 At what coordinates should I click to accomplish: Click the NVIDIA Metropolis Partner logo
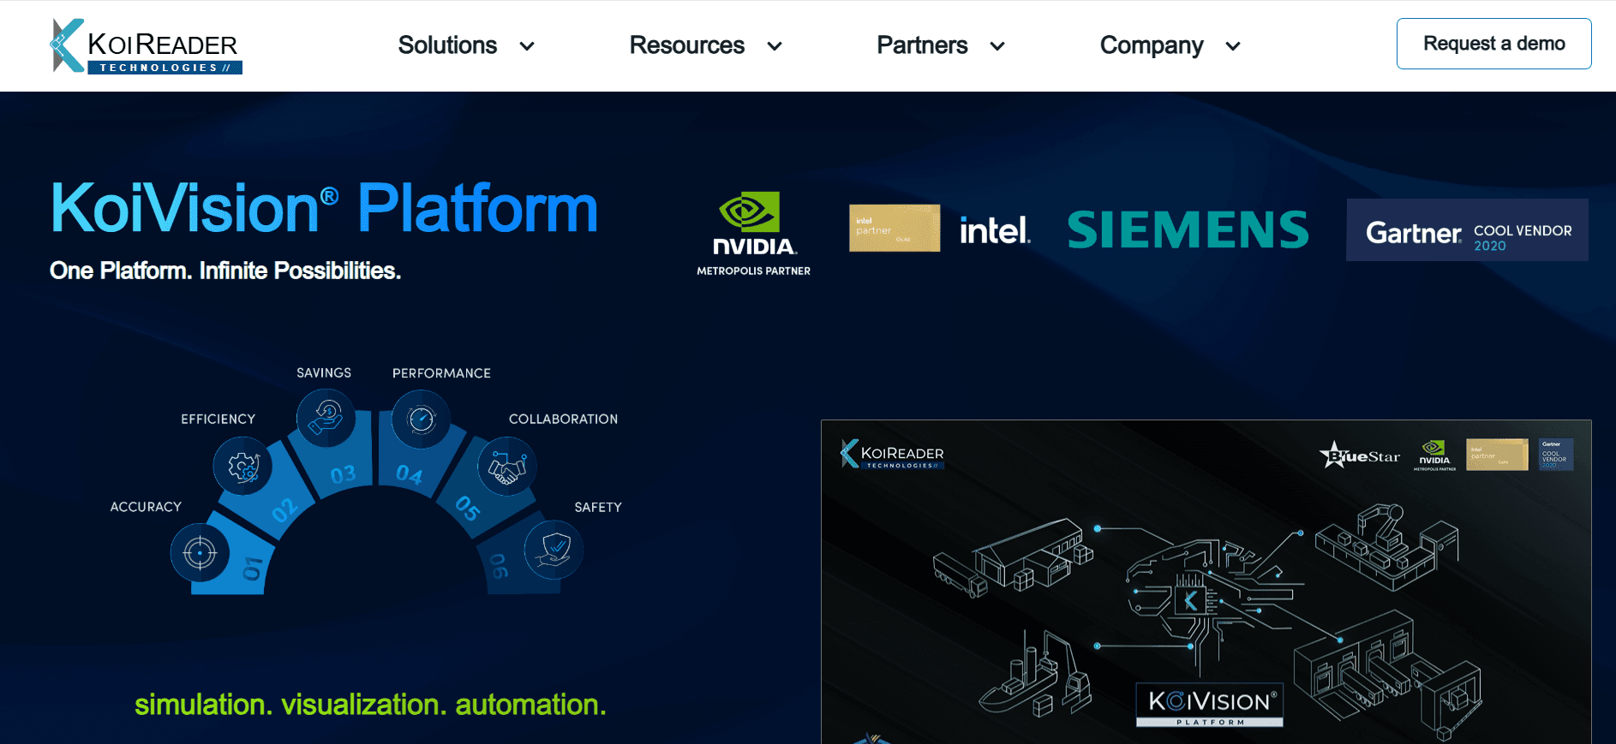tap(753, 233)
